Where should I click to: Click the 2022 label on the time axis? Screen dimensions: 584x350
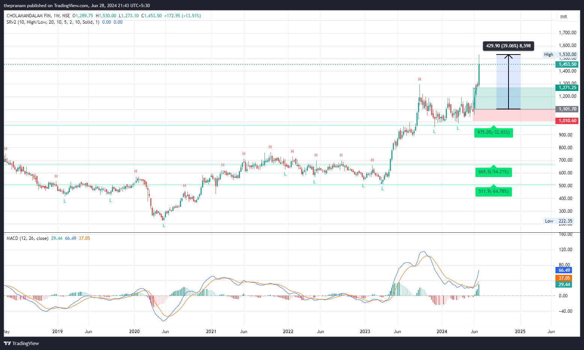tap(288, 332)
